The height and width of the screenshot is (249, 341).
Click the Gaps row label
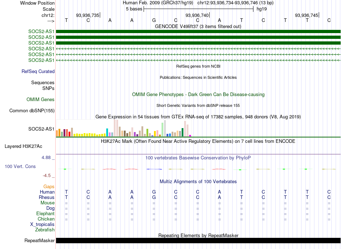49,187
